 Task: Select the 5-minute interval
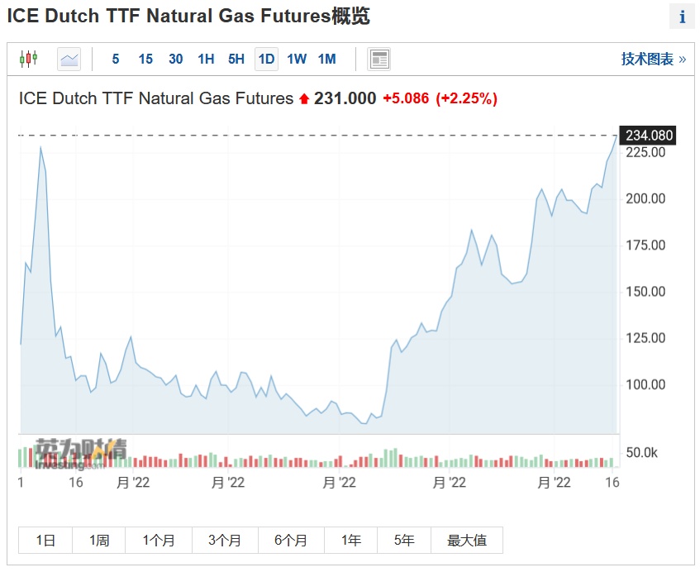[116, 59]
